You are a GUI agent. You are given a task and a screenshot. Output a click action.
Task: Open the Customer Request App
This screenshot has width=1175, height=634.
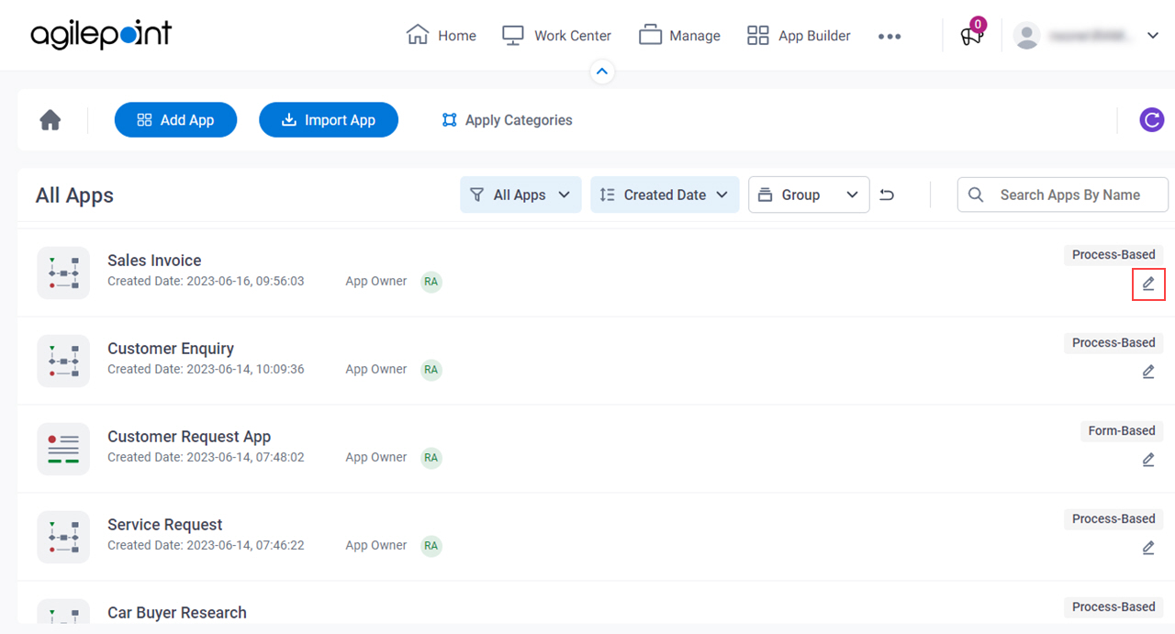pos(189,437)
